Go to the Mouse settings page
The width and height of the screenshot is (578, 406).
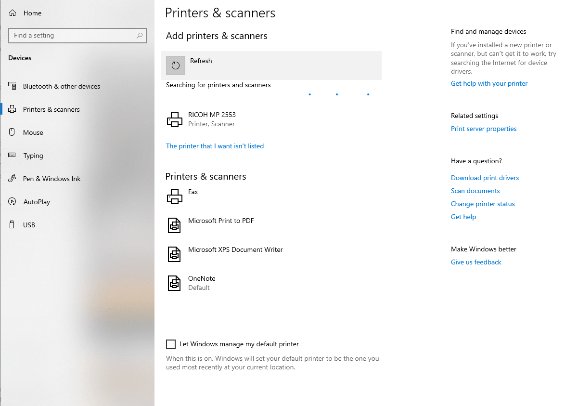(x=33, y=132)
